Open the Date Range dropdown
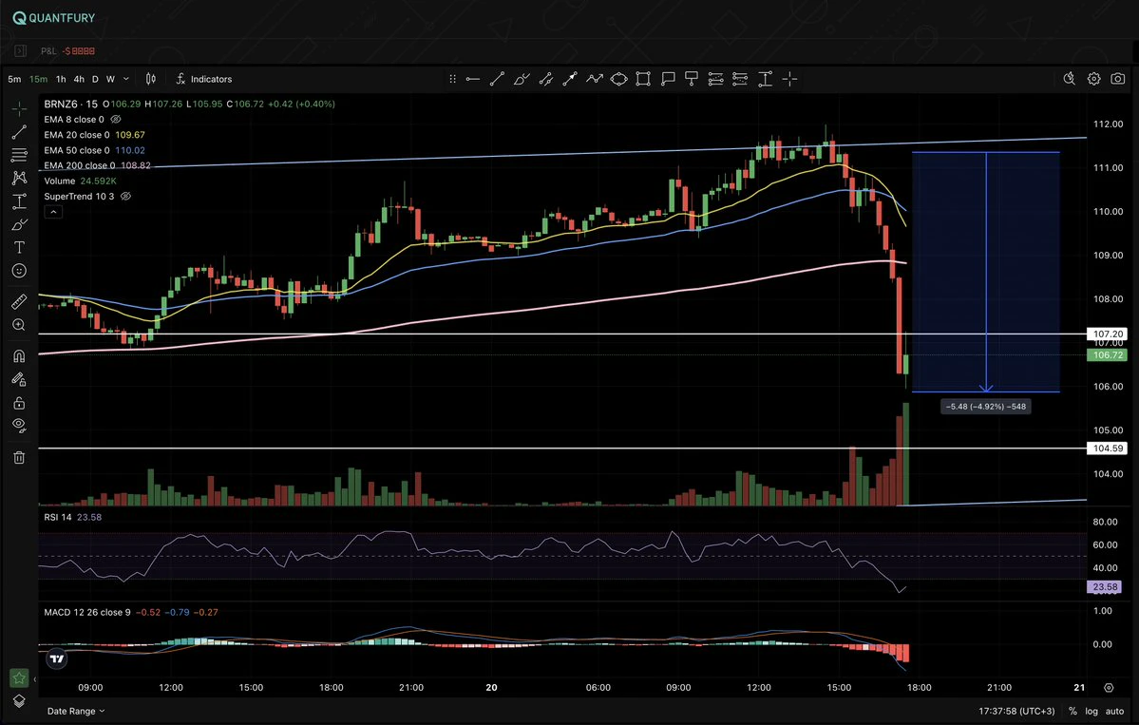Viewport: 1139px width, 725px height. point(76,711)
